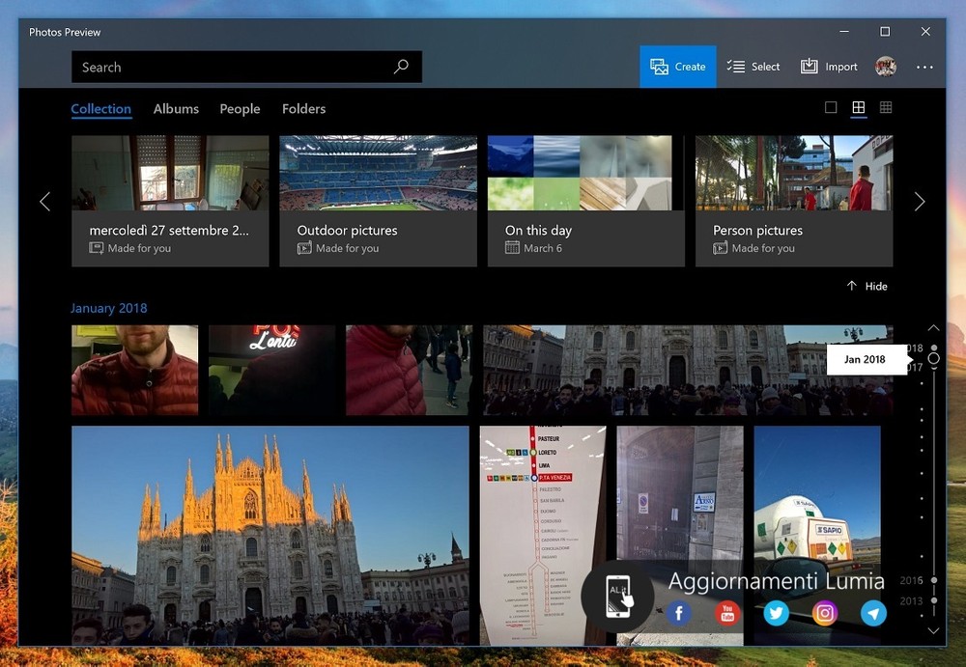Show the next album cards with the right arrow

(920, 202)
